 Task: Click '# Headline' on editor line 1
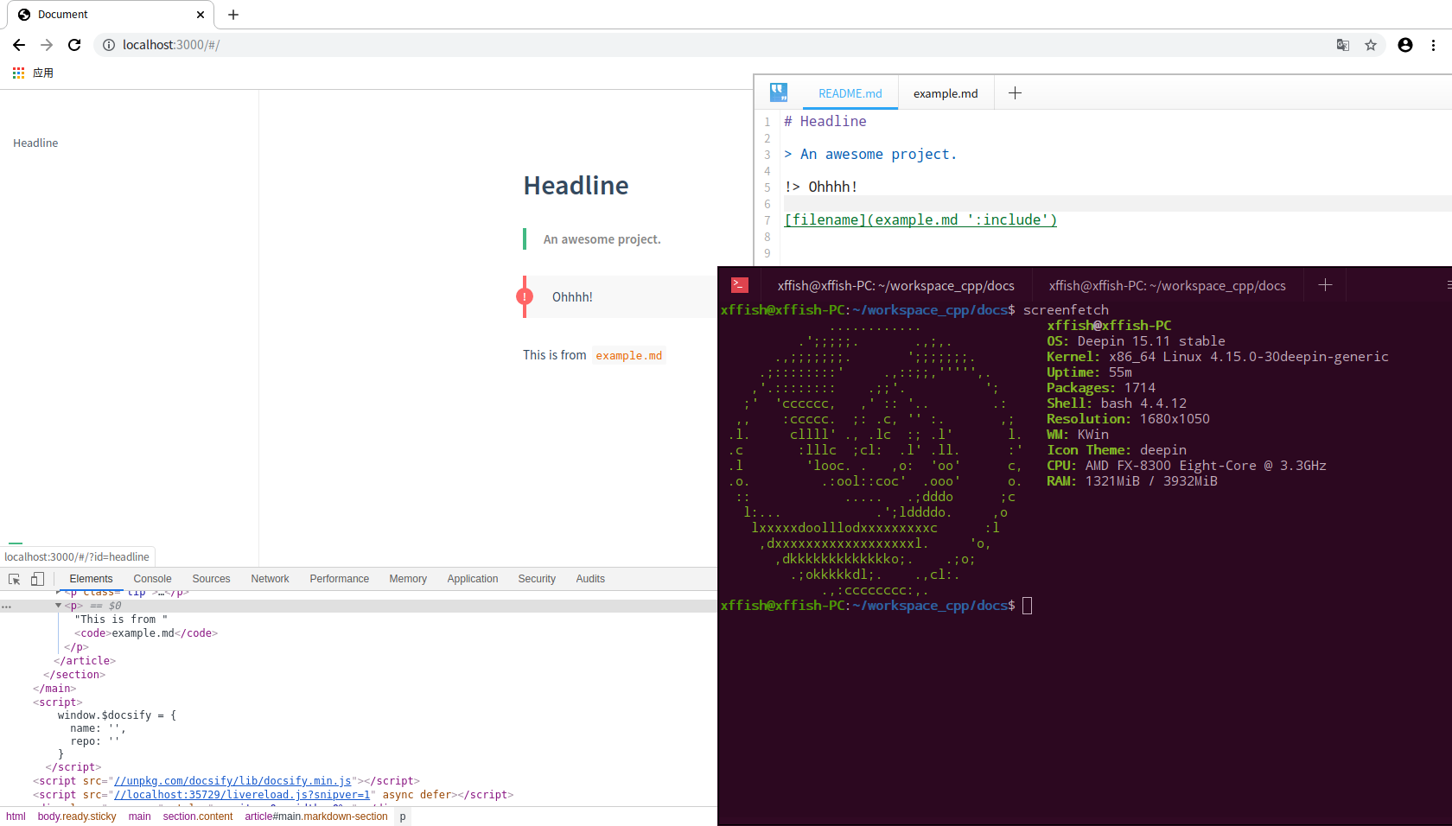click(x=825, y=122)
